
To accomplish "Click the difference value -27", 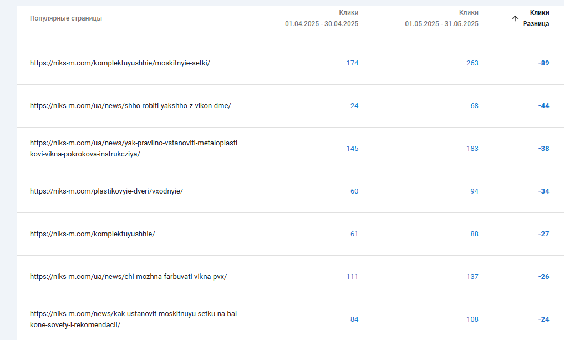I will click(x=543, y=234).
